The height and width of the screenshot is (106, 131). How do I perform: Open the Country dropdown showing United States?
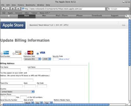pos(17,92)
